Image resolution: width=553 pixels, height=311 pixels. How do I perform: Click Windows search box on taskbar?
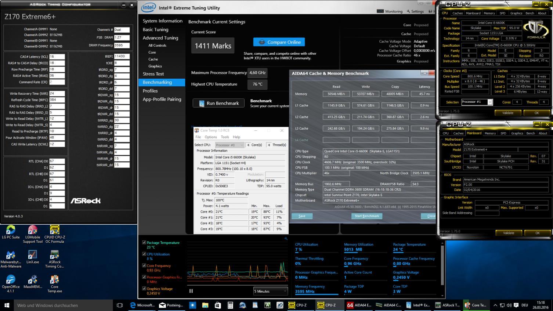[63, 305]
